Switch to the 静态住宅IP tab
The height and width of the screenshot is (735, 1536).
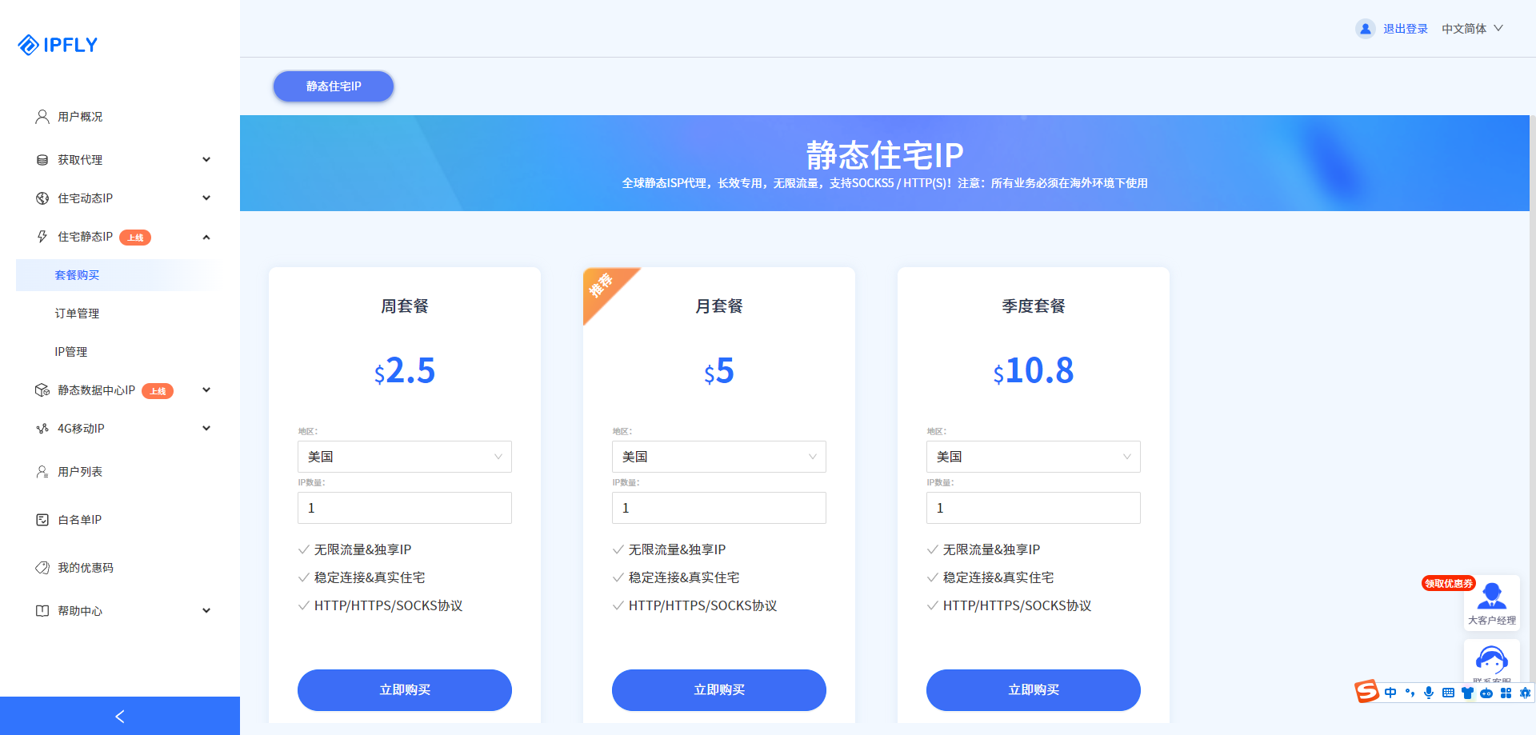tap(334, 86)
